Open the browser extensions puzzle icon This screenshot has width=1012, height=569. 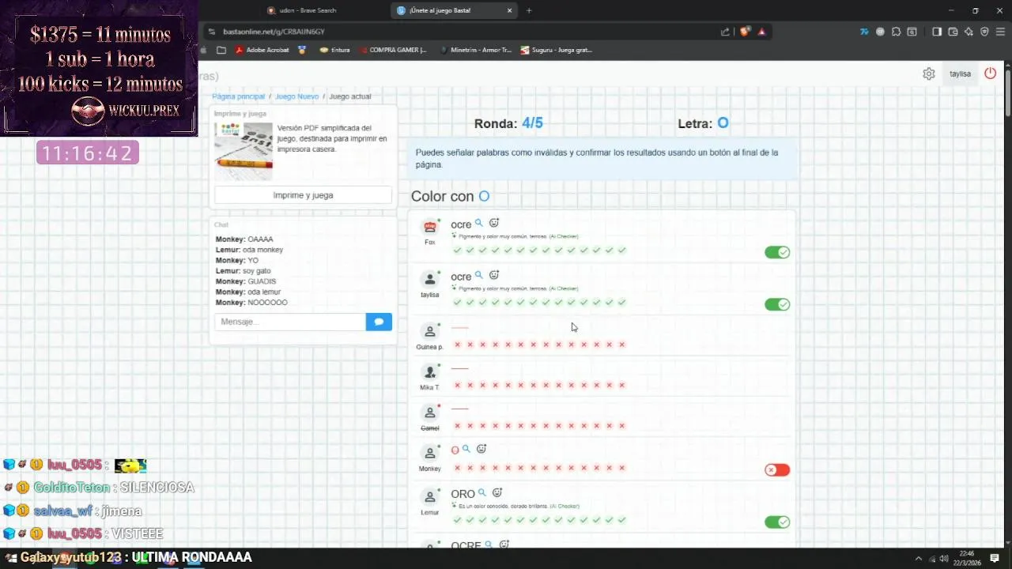pyautogui.click(x=896, y=32)
